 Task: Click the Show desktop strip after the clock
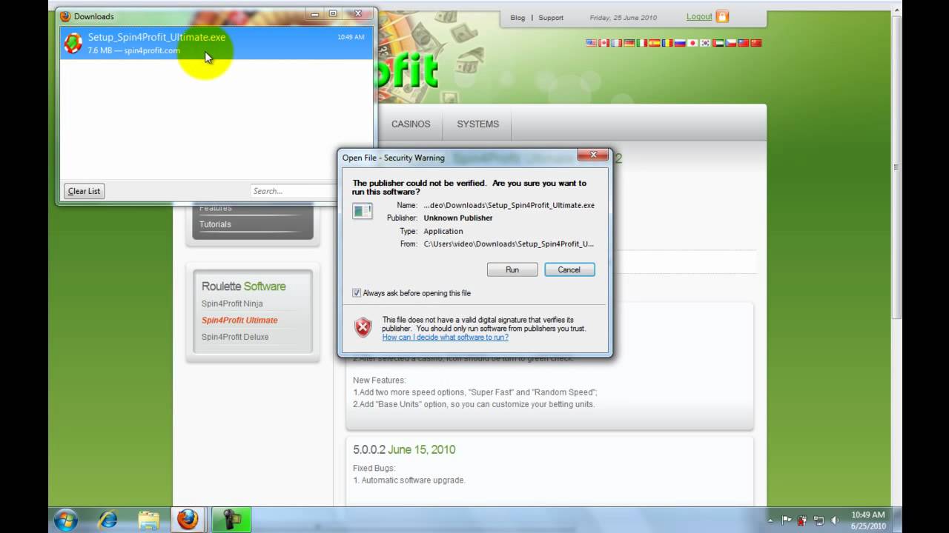[x=897, y=520]
